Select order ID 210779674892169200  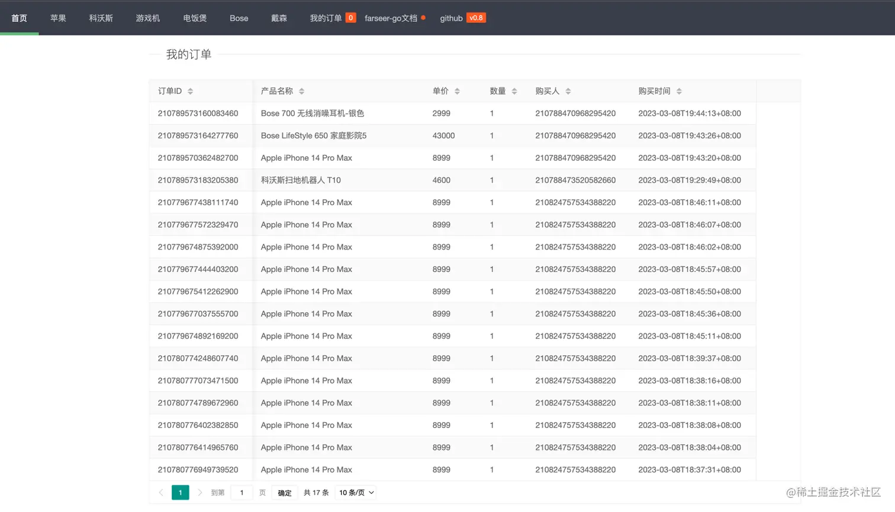198,336
